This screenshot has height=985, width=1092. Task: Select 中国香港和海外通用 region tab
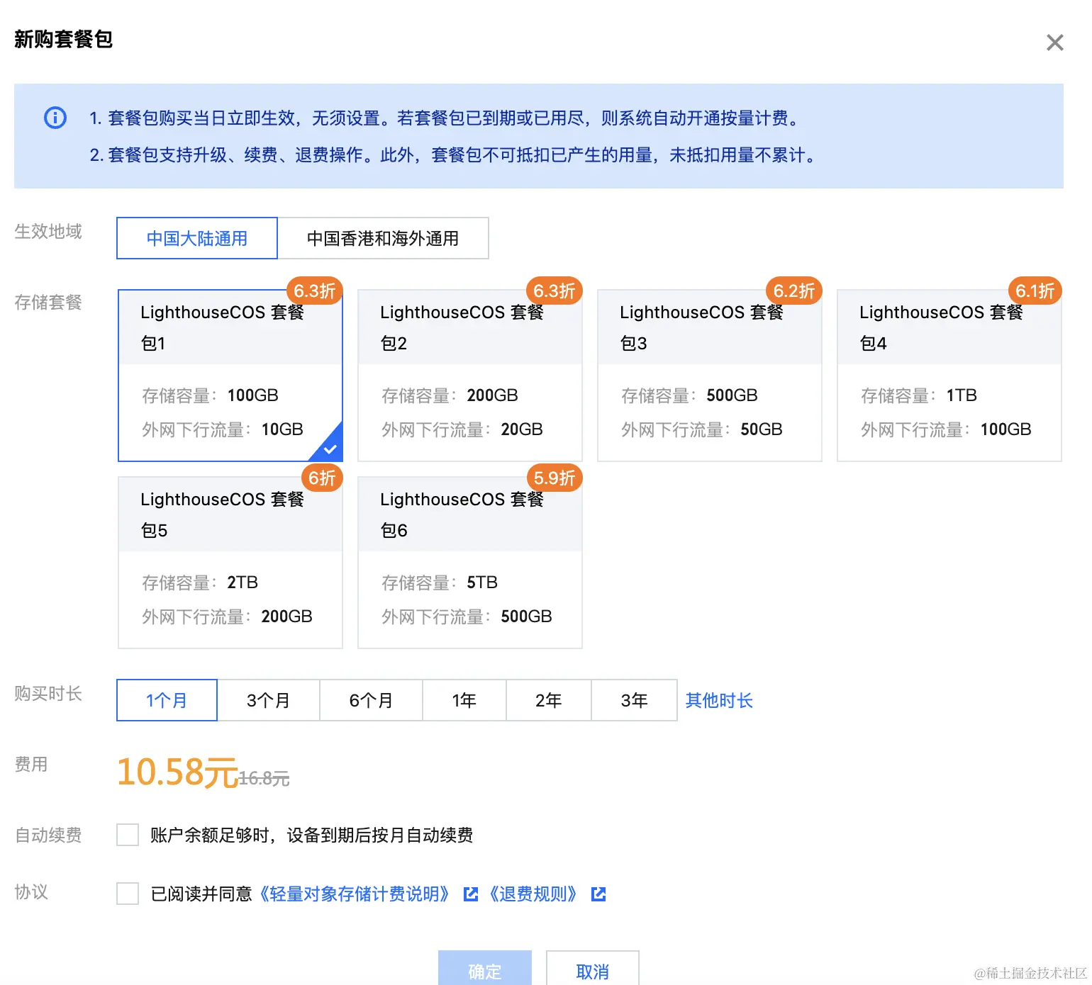point(383,238)
